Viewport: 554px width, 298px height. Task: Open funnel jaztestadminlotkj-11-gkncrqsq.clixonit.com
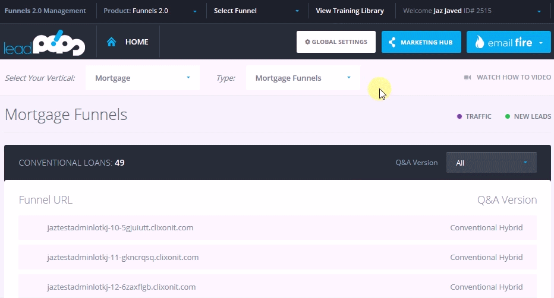tap(123, 258)
